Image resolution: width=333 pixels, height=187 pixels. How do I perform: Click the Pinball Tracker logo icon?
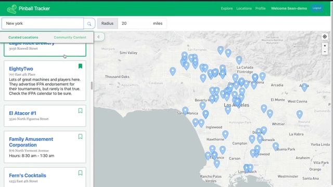click(x=11, y=9)
